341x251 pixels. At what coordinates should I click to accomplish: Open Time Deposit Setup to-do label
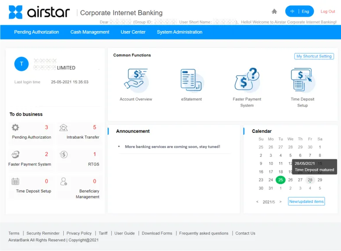[34, 191]
